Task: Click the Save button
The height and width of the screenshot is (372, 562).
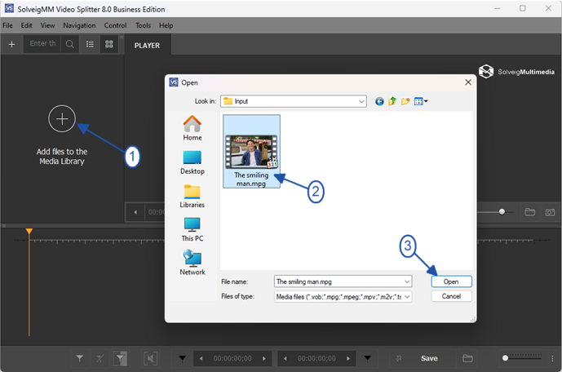Action: (429, 358)
